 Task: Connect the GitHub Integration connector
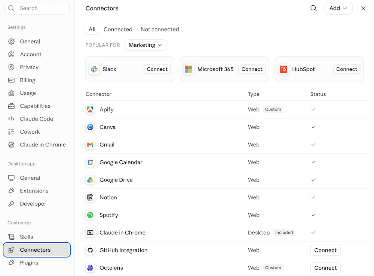click(x=325, y=250)
